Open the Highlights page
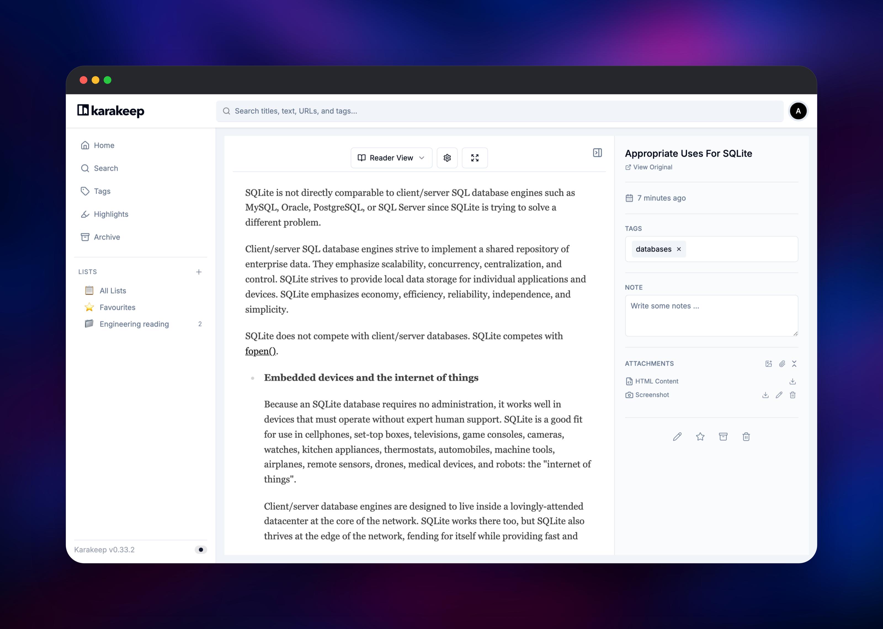Viewport: 883px width, 629px height. [141, 214]
